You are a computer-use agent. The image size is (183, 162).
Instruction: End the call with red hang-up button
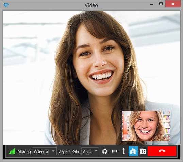(x=162, y=151)
